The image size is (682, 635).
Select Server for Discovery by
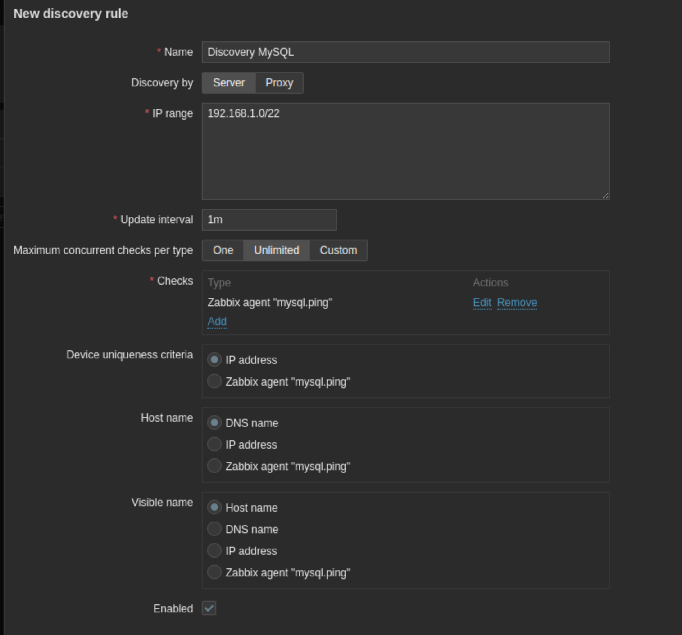pos(229,83)
